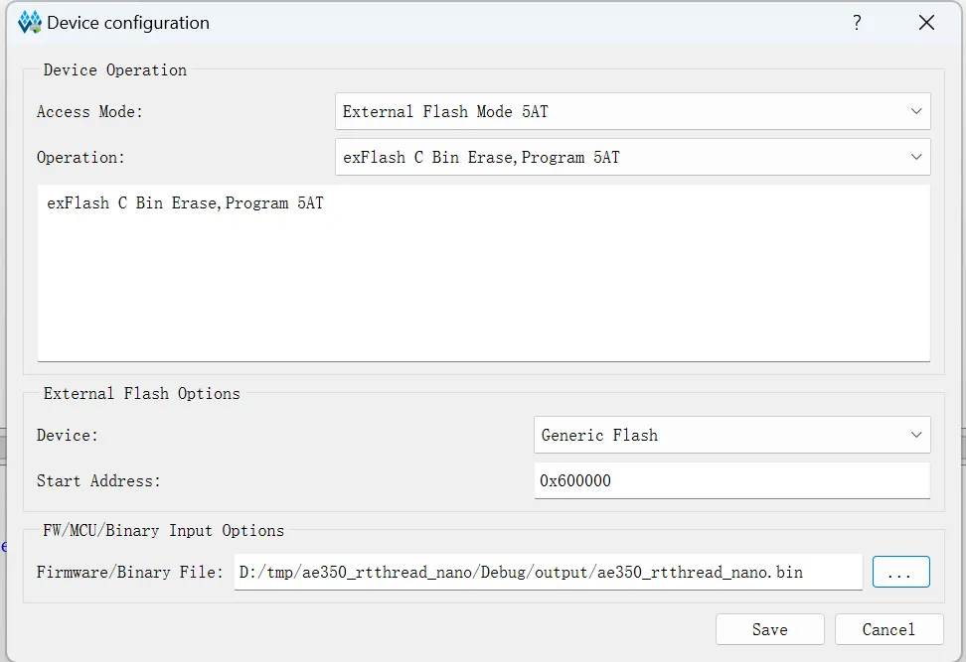Click the Start Address field 0x600000
The width and height of the screenshot is (966, 662).
click(x=731, y=480)
